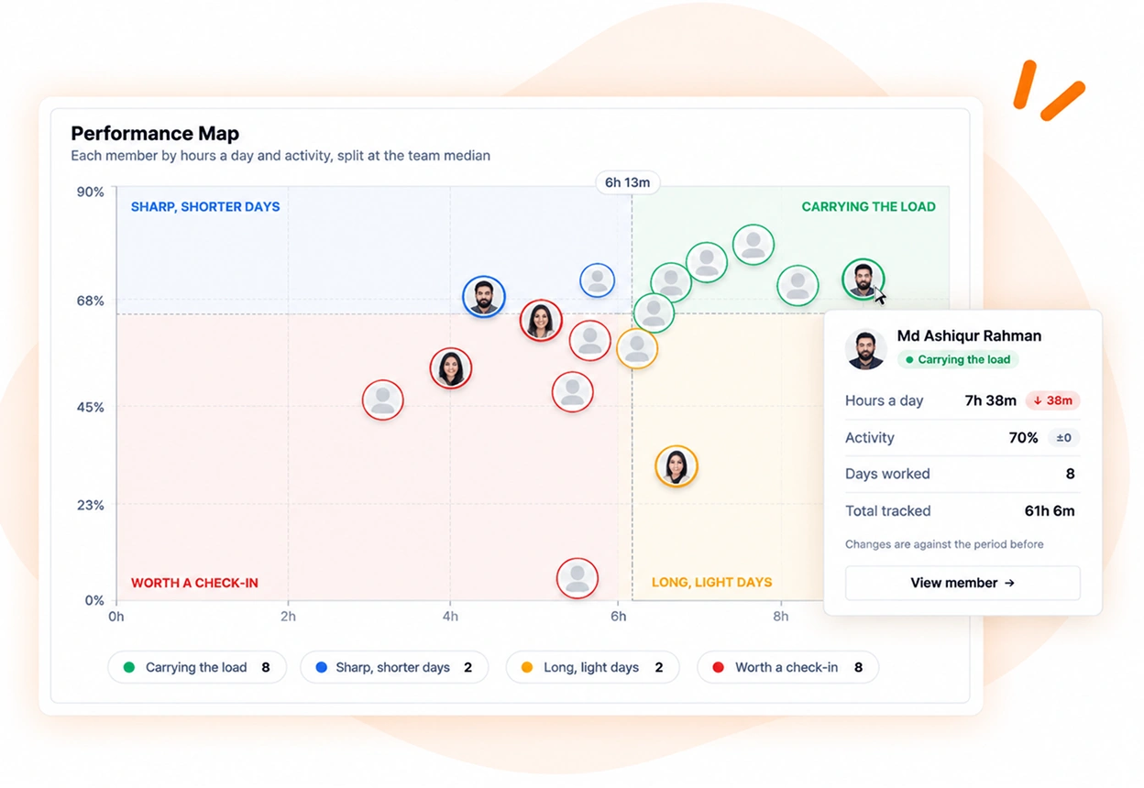Click Md Ashiqur Rahman's photo in the tooltip card

[866, 349]
